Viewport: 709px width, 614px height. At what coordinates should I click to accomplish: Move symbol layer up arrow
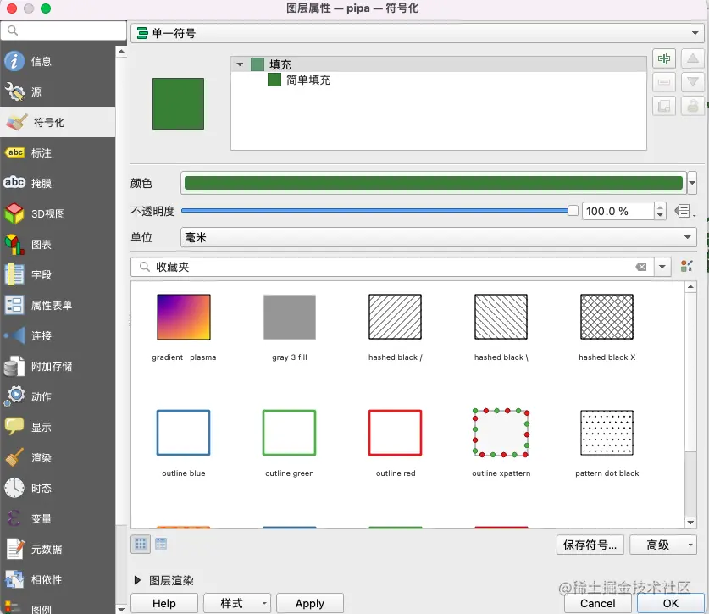point(693,58)
